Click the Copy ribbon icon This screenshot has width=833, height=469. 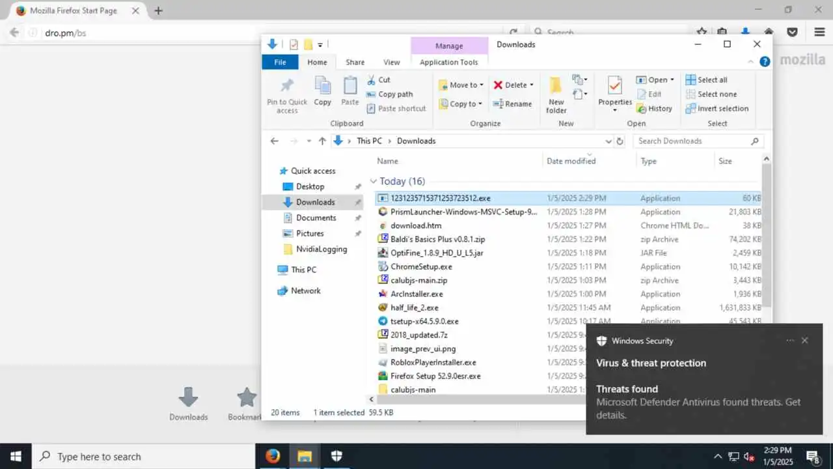323,86
